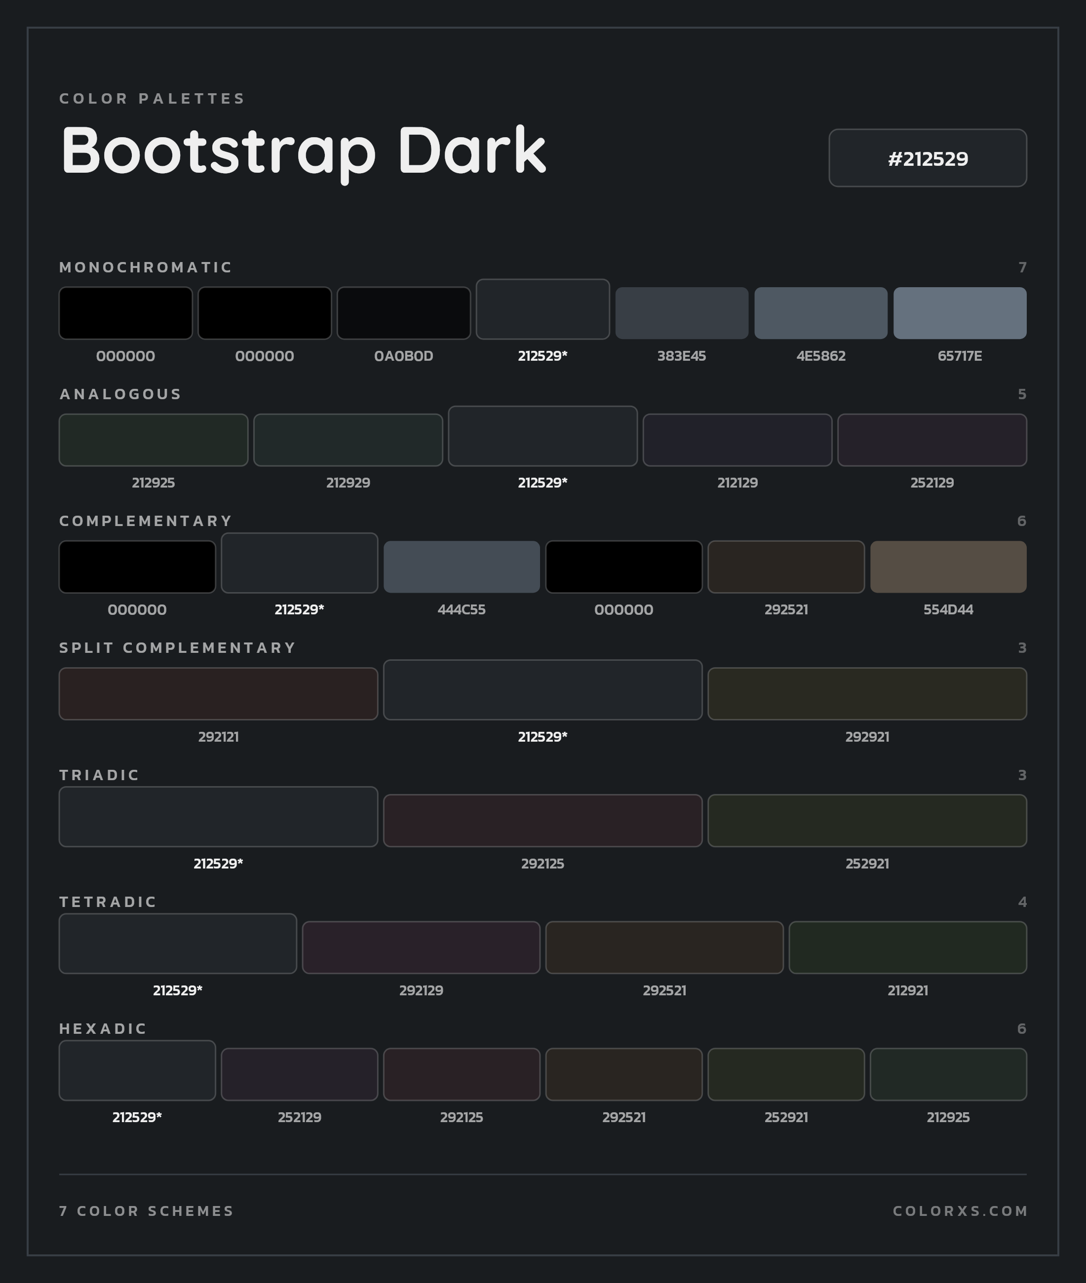Select the 212529* swatch in Complementary row
This screenshot has width=1086, height=1283.
(299, 563)
